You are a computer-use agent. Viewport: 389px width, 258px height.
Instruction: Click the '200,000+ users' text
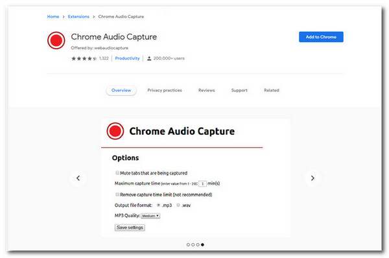pyautogui.click(x=169, y=58)
